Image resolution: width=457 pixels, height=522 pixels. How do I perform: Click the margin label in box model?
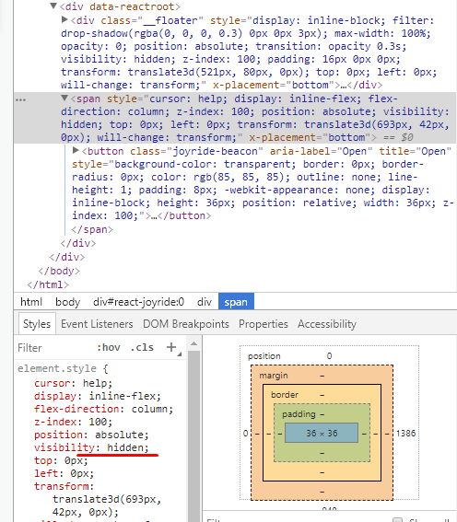click(274, 376)
